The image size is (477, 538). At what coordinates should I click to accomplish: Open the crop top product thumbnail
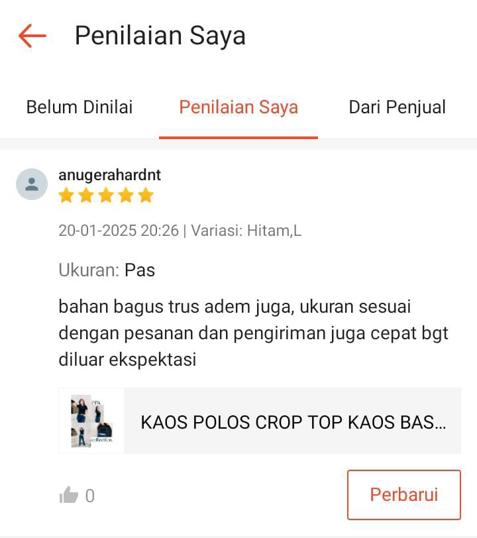tap(91, 421)
